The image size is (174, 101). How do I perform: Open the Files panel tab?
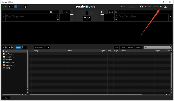[x=117, y=47]
